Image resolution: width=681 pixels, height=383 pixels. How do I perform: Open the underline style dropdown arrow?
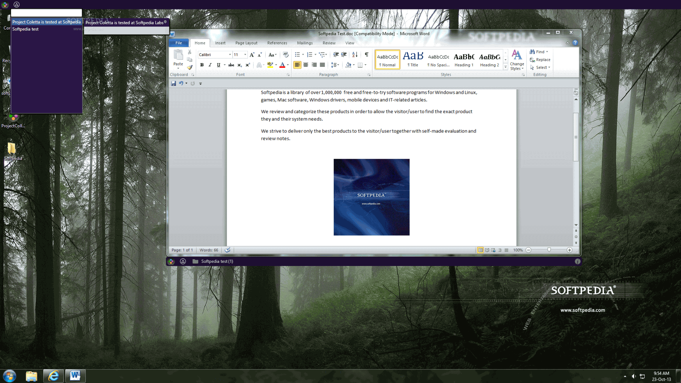225,65
